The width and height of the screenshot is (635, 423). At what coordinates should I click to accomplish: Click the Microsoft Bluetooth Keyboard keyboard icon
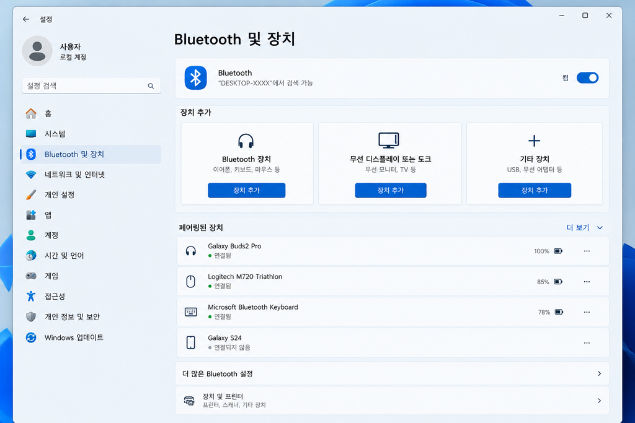191,312
